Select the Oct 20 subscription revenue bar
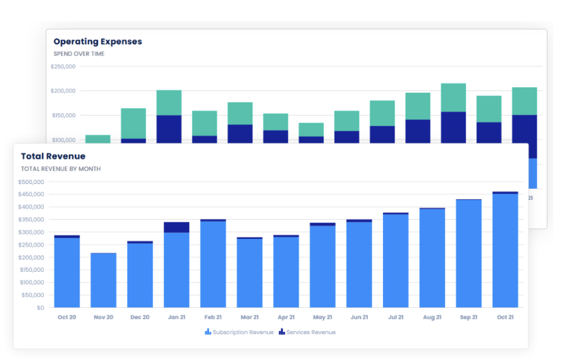Image resolution: width=577 pixels, height=359 pixels. point(67,272)
